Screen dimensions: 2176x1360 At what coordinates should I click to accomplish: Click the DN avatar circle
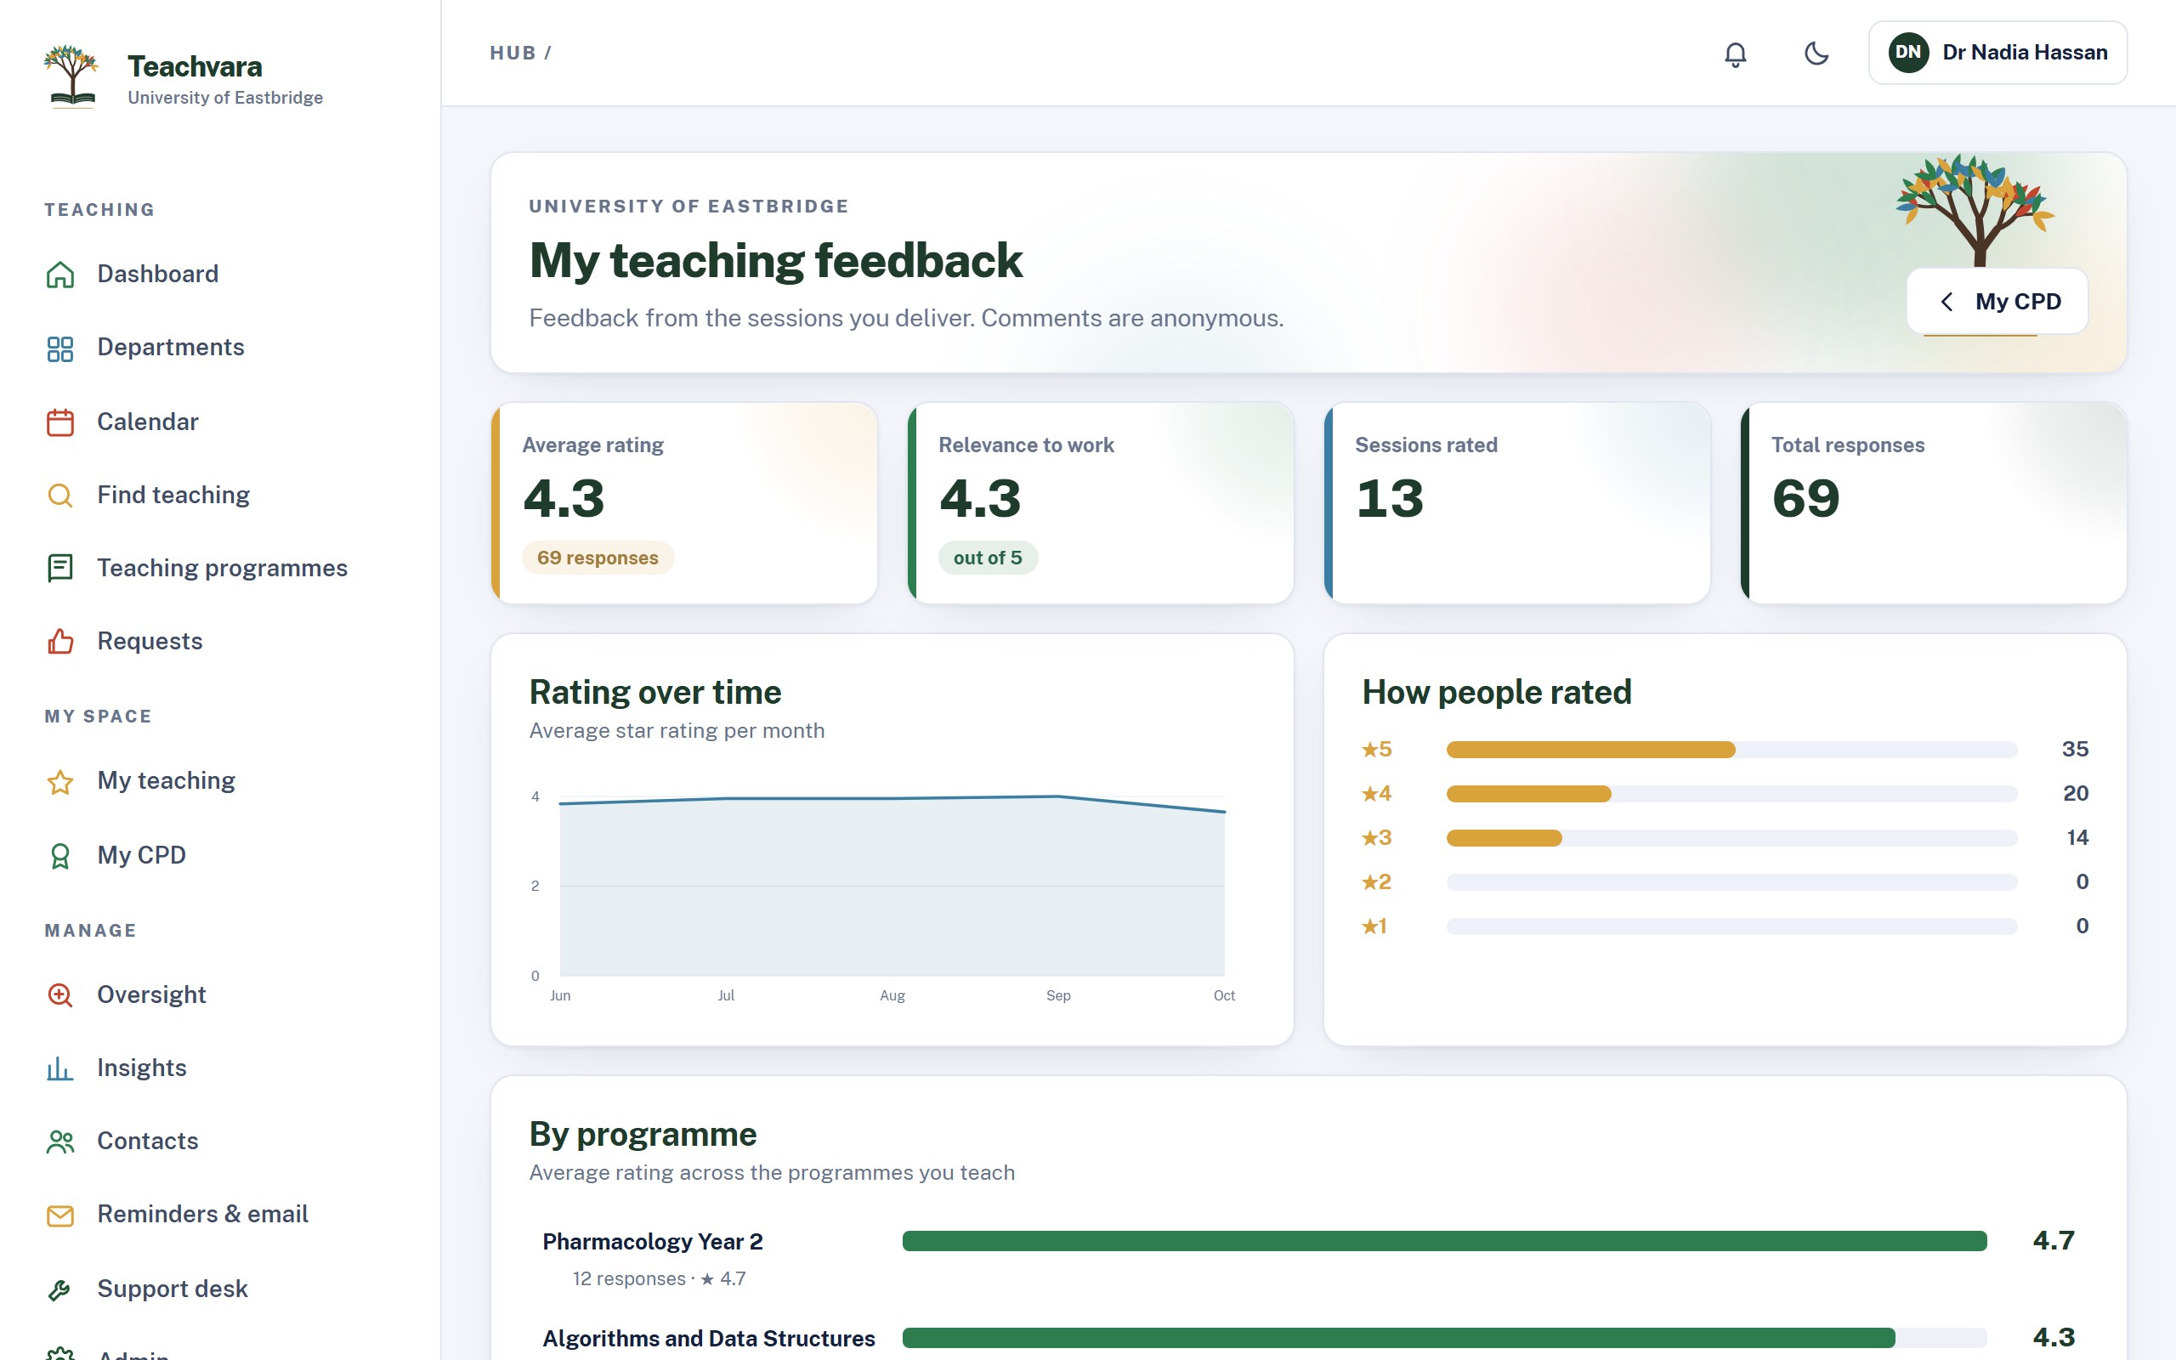click(1908, 53)
